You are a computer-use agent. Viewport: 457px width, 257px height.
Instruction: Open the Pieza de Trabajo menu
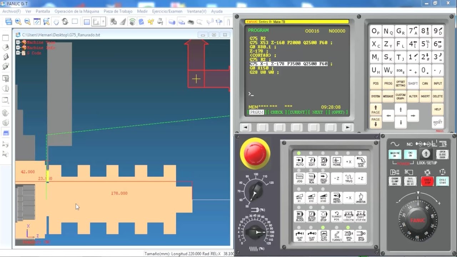pos(118,11)
